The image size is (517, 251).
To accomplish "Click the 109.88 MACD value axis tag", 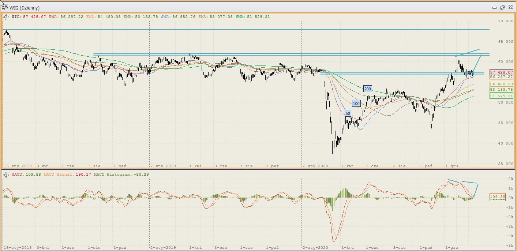I will 497,197.
